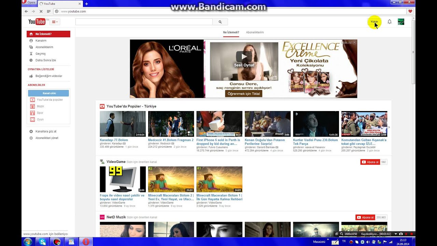Image resolution: width=437 pixels, height=246 pixels.
Task: Select Ne İzlemeli? in the sidebar
Action: [x=48, y=34]
